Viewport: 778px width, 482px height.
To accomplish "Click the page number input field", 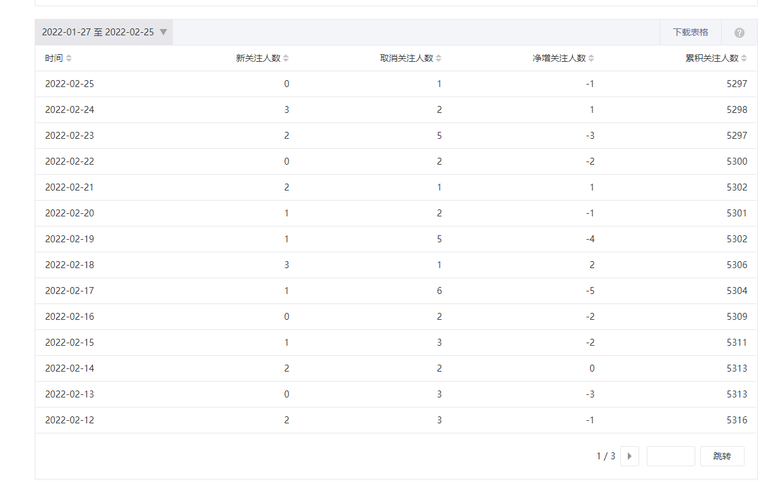I will (671, 456).
